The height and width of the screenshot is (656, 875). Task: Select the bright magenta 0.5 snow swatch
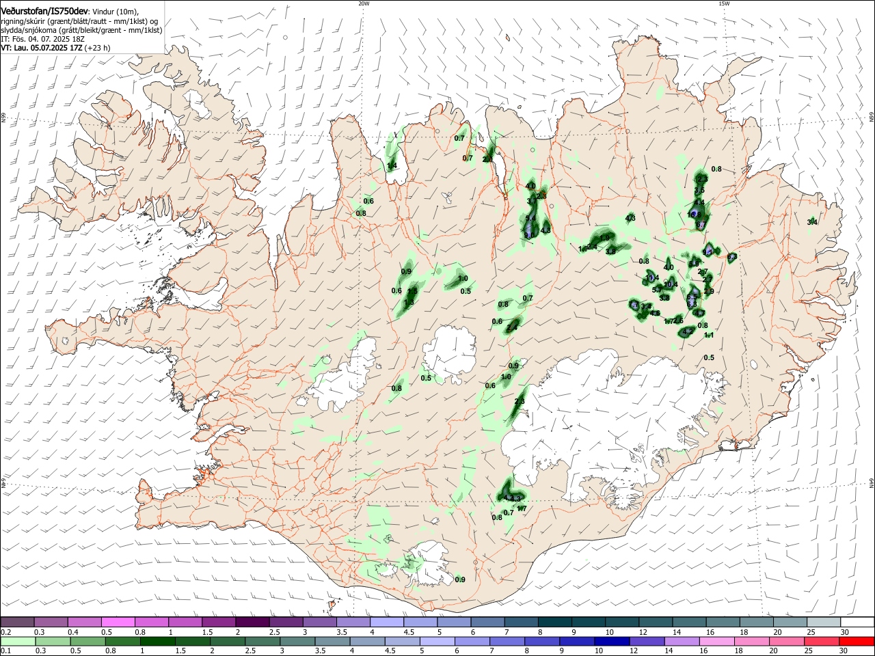[118, 623]
